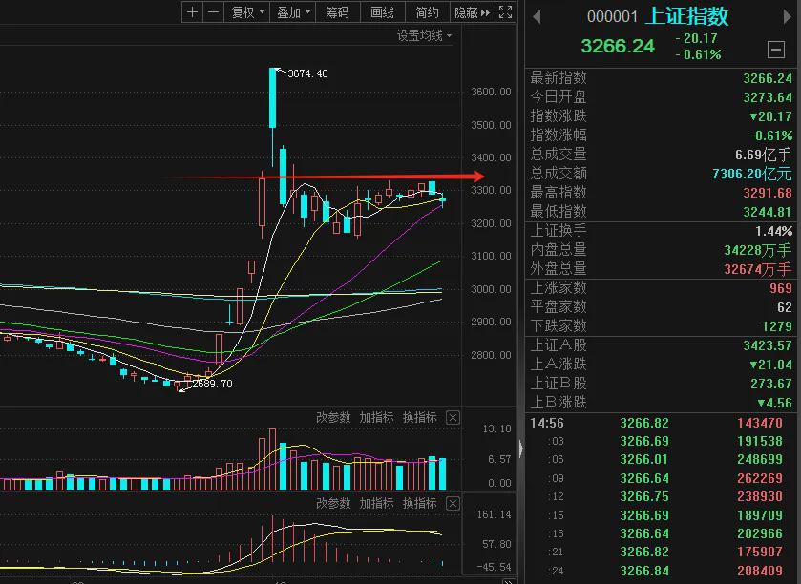Click the 最新指数 value 3266.24
801x584 pixels.
(768, 78)
